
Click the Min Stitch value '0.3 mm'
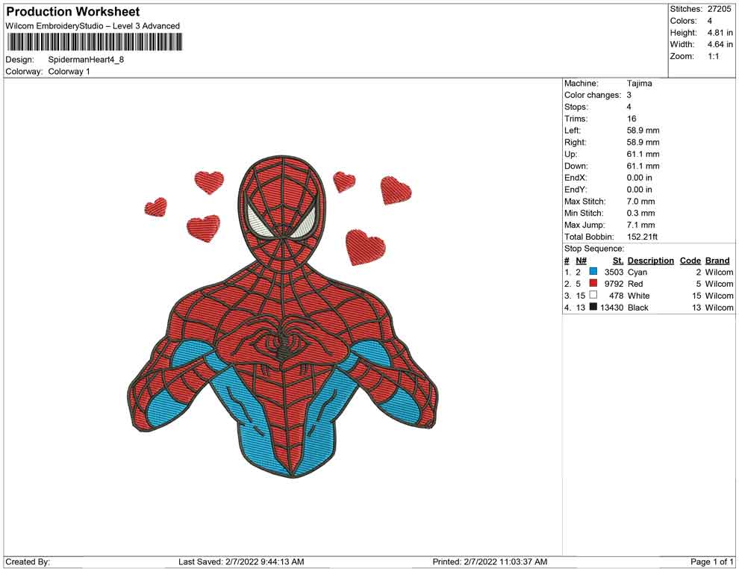click(641, 213)
